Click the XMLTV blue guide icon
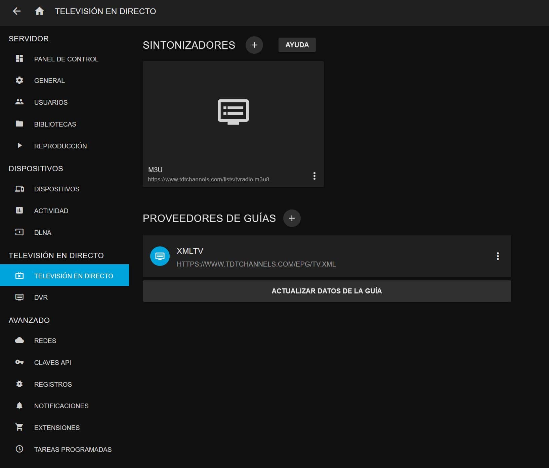Viewport: 549px width, 468px height. (x=160, y=256)
